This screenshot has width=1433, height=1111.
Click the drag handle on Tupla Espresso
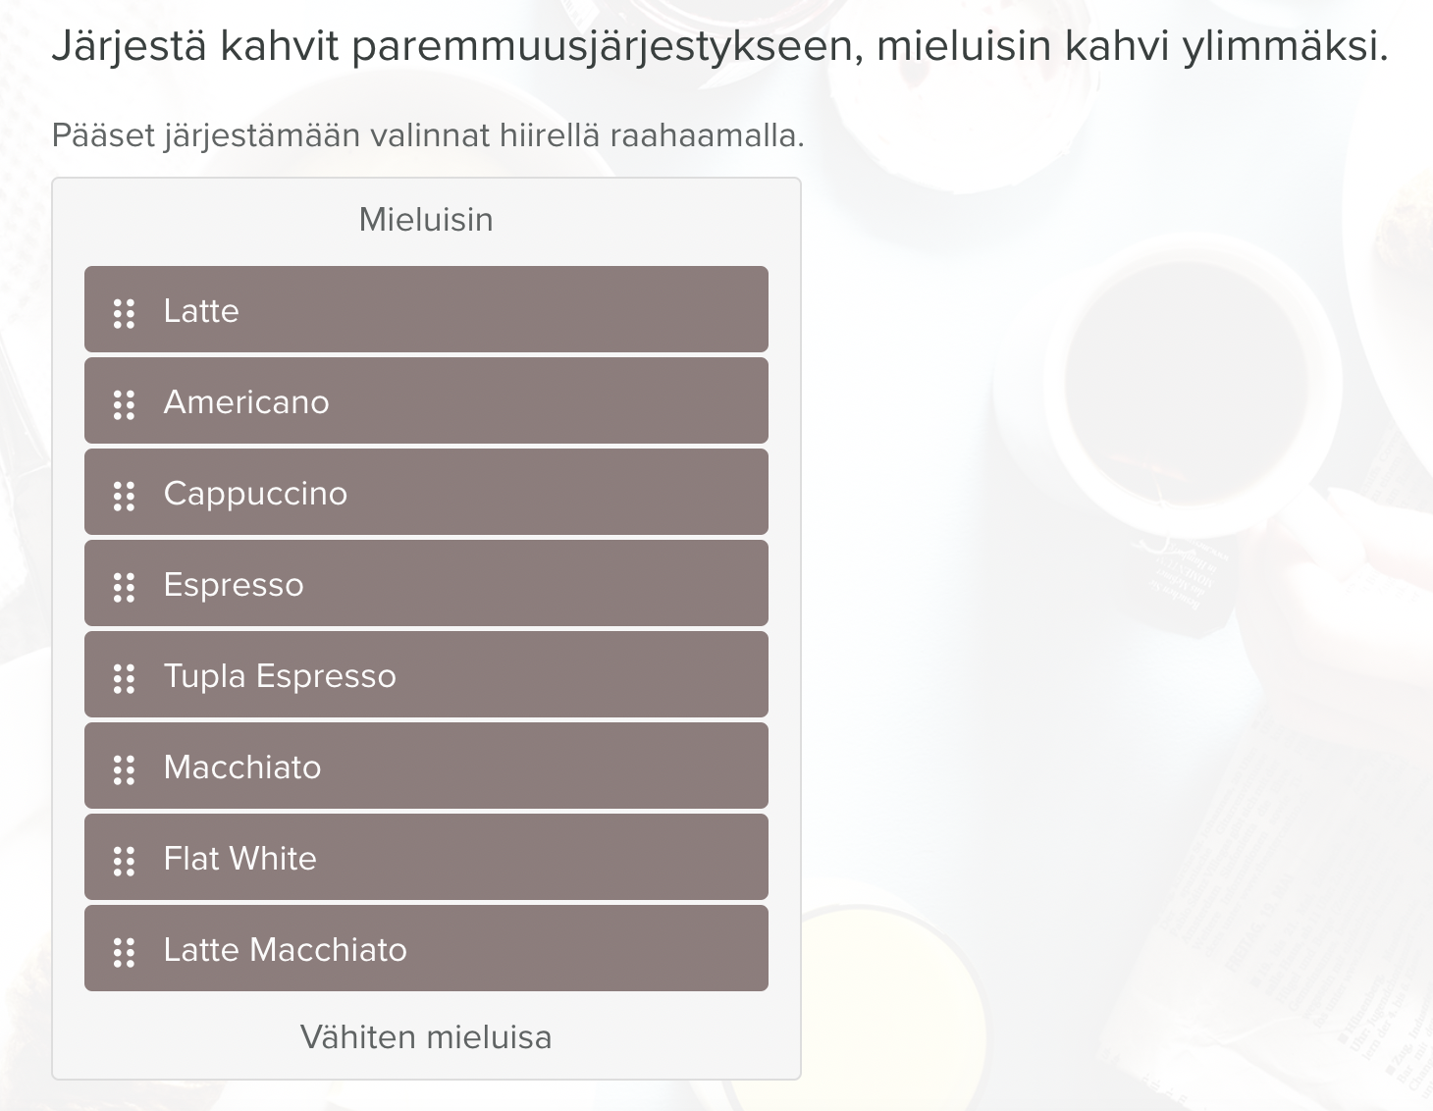[x=124, y=678]
